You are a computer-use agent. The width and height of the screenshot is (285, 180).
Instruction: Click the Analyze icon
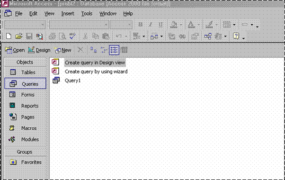[x=154, y=36]
